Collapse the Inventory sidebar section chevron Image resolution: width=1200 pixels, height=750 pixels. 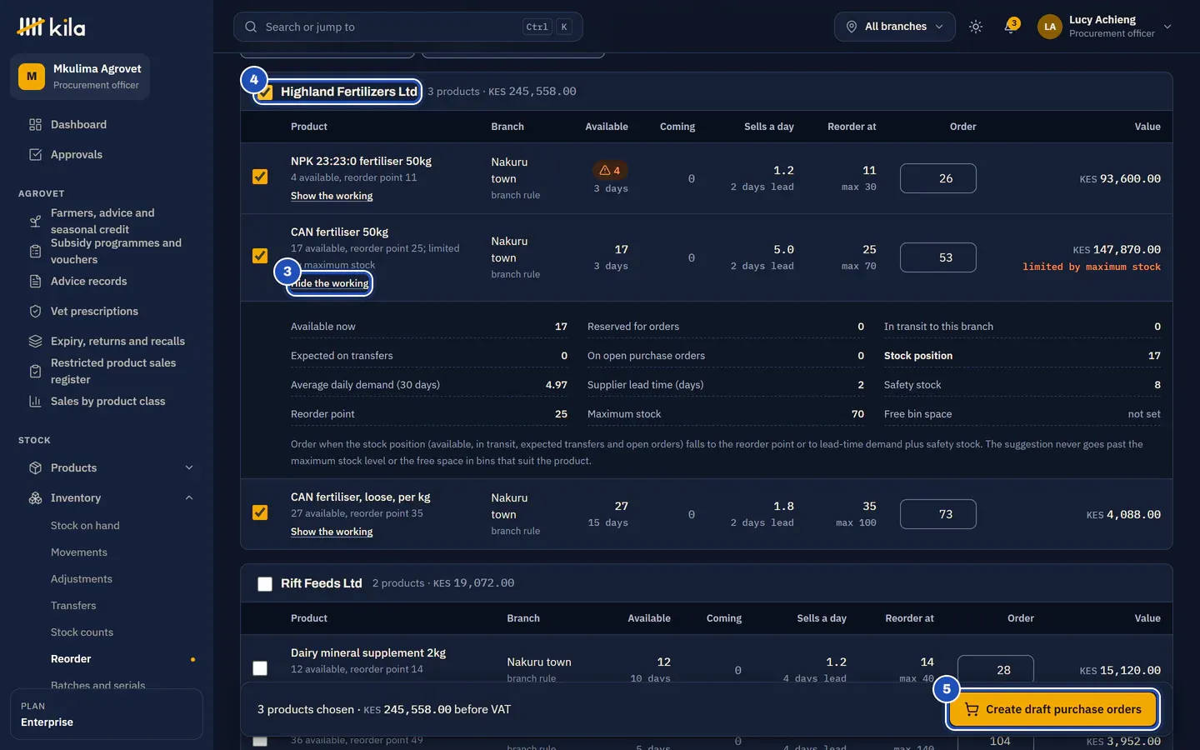[x=189, y=498]
